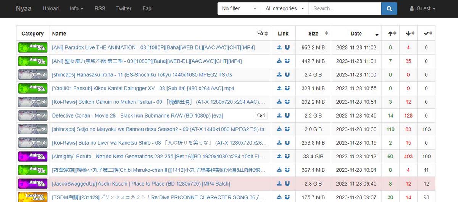Image resolution: width=458 pixels, height=202 pixels.
Task: Open the Upload page in navbar
Action: (50, 8)
